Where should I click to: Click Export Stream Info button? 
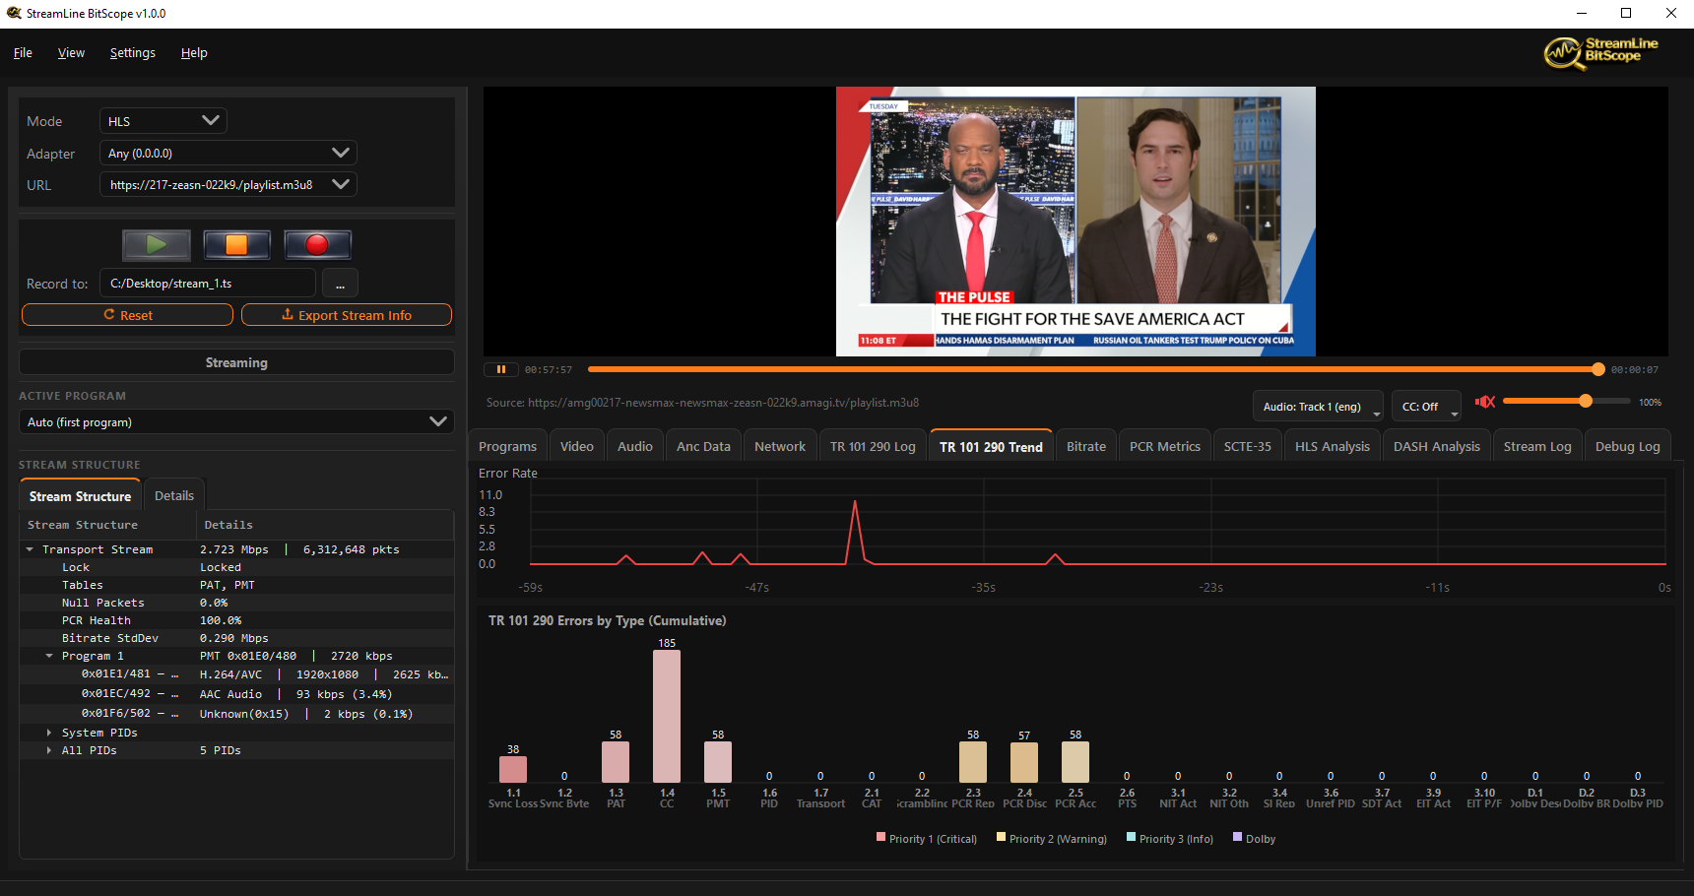click(347, 315)
